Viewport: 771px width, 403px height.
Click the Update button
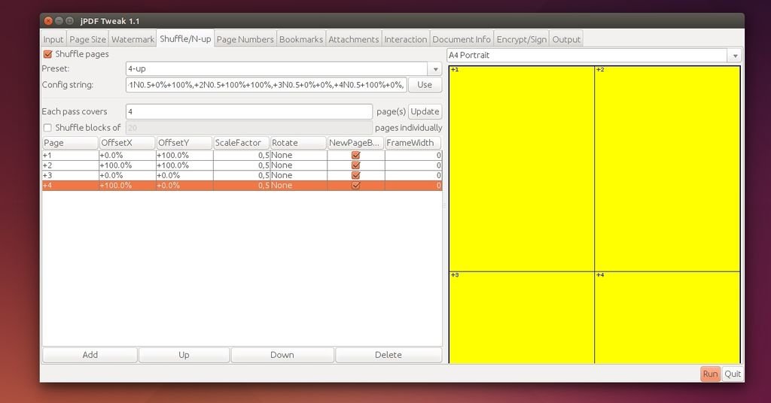pyautogui.click(x=425, y=111)
